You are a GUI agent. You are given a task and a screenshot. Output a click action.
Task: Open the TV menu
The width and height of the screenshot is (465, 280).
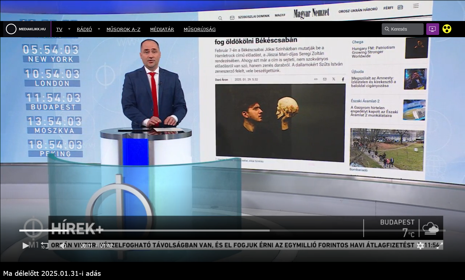[x=59, y=29]
